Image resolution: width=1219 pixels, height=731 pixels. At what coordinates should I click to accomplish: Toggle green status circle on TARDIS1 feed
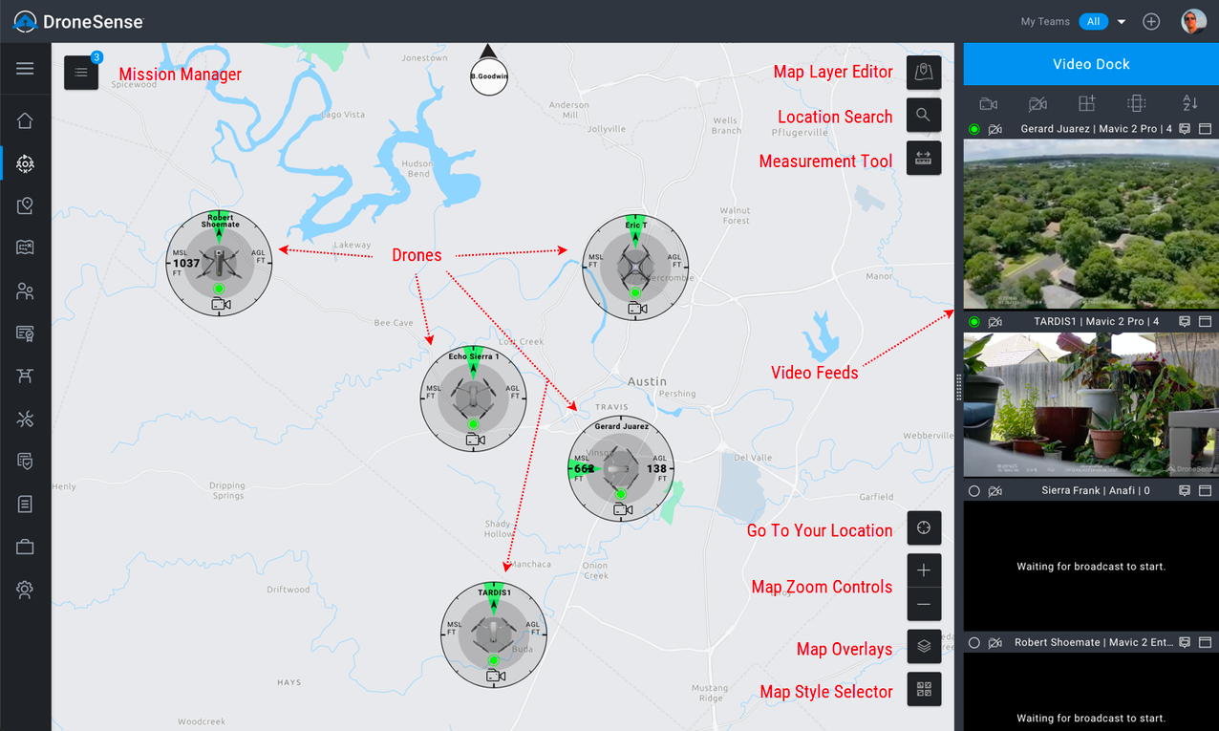(974, 322)
